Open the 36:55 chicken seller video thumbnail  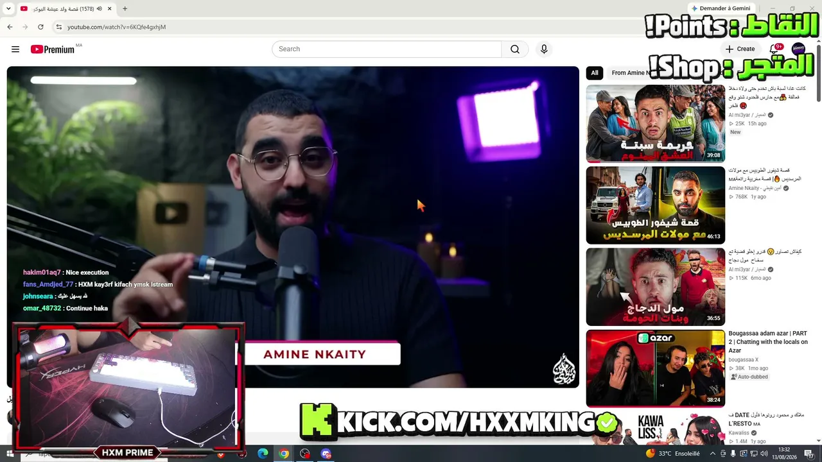tap(655, 287)
